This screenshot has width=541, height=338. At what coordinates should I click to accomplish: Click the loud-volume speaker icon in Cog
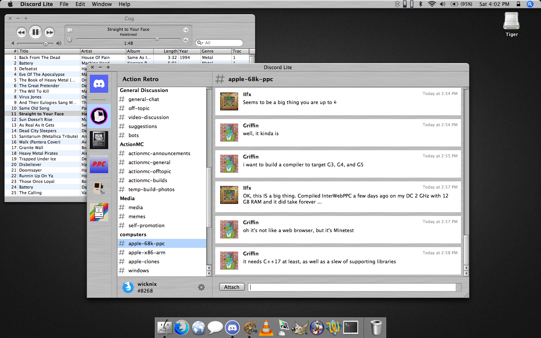59,44
